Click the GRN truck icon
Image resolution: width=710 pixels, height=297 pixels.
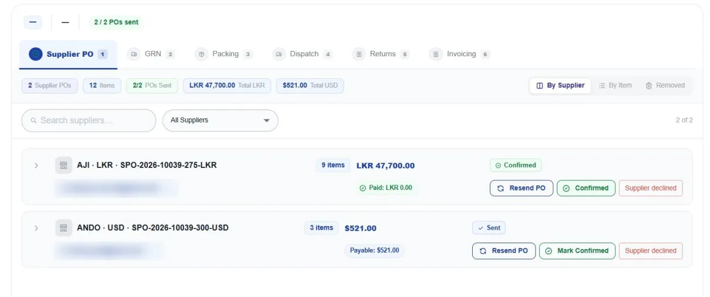coord(134,54)
